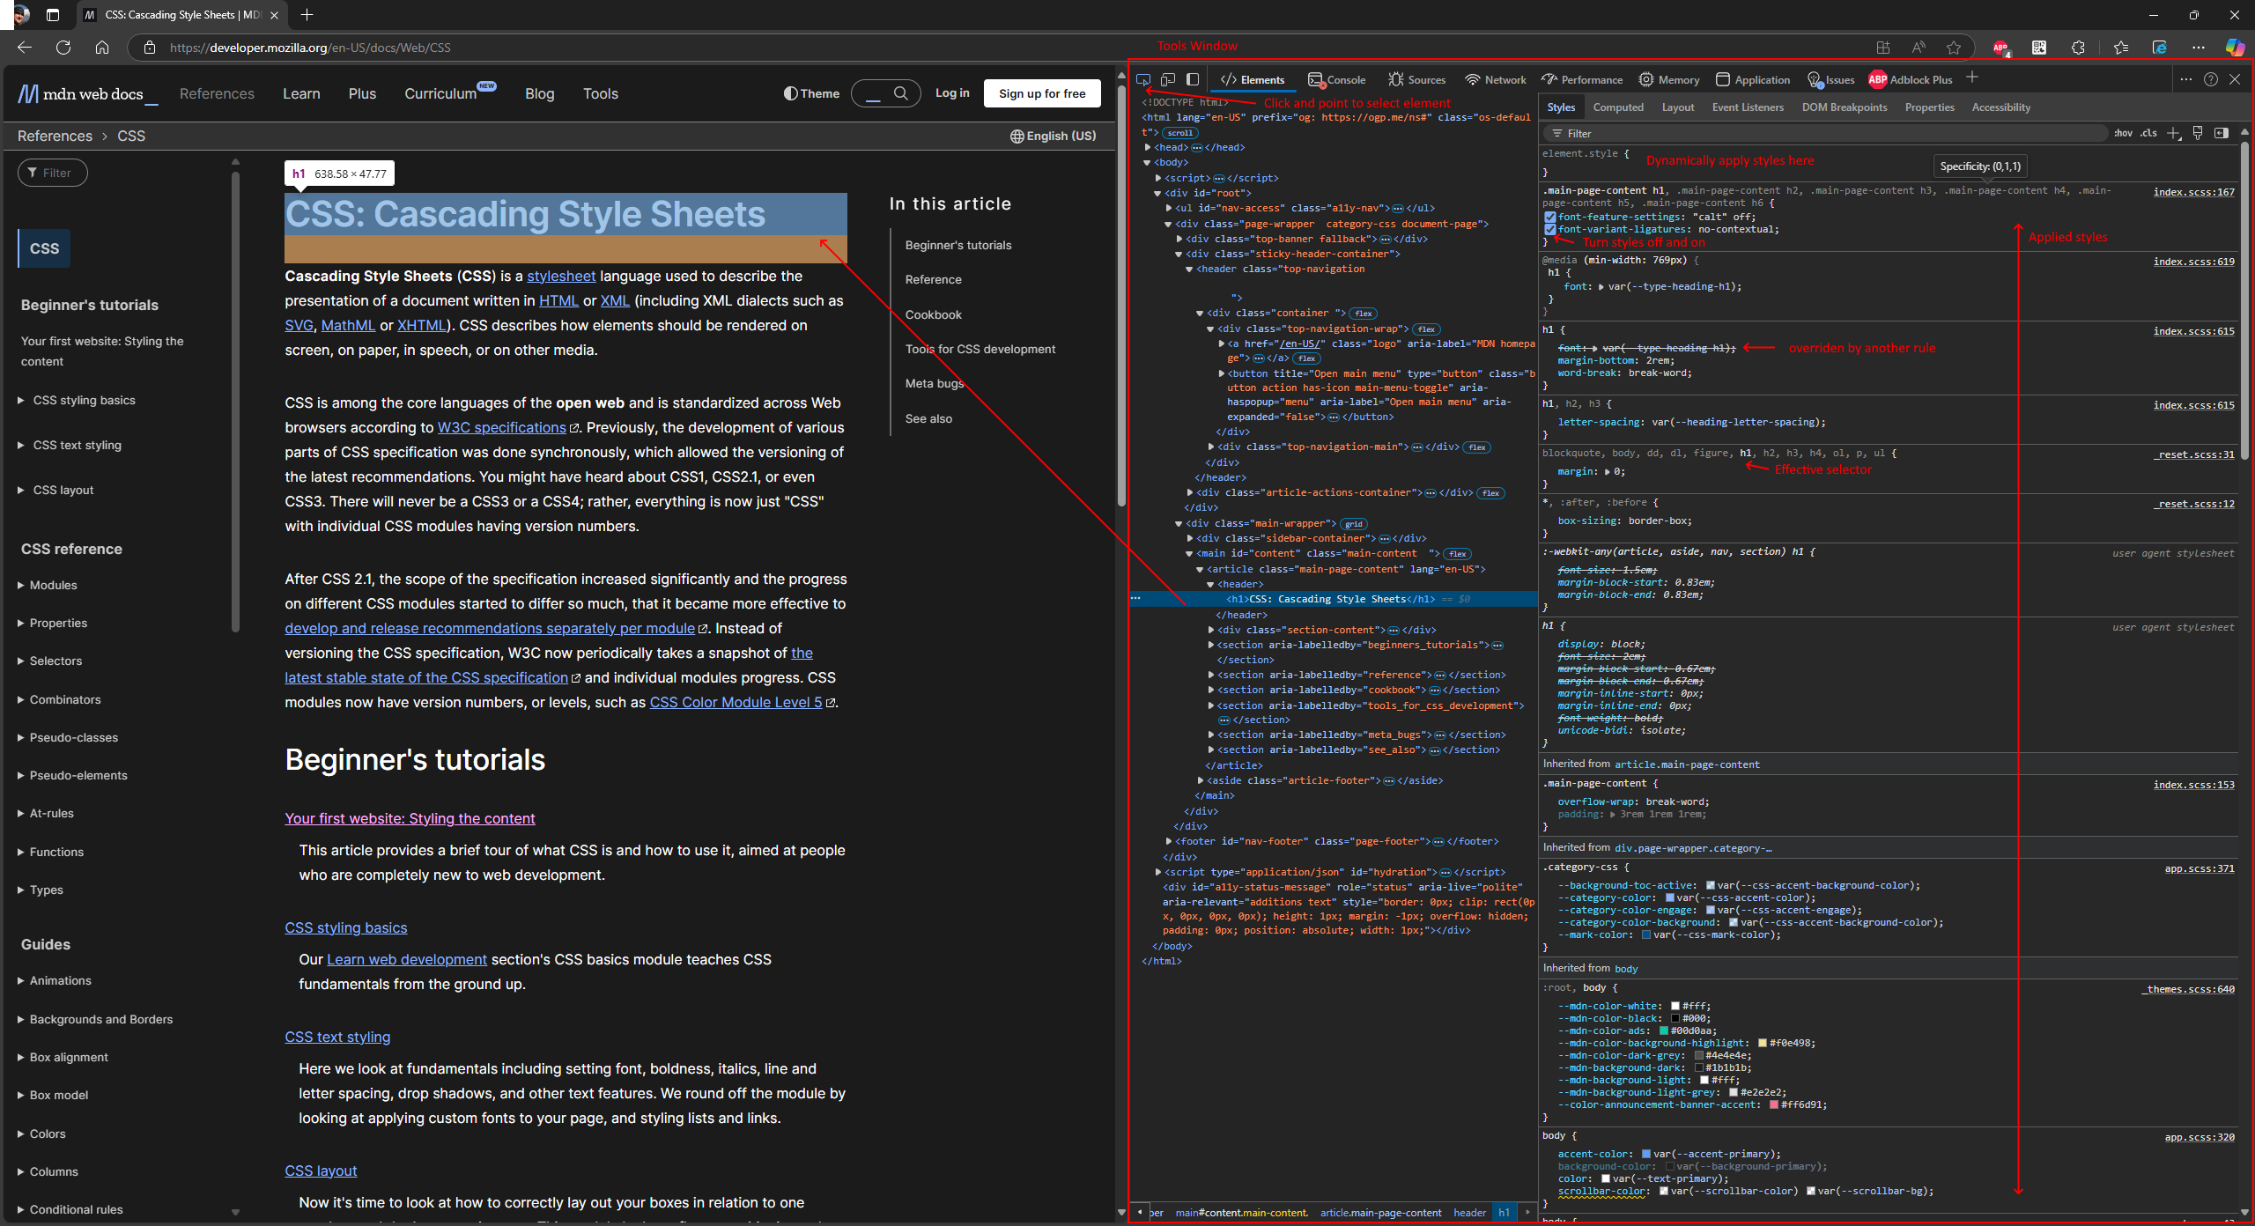This screenshot has width=2255, height=1226.
Task: Expand the head node in DOM tree
Action: coord(1148,147)
